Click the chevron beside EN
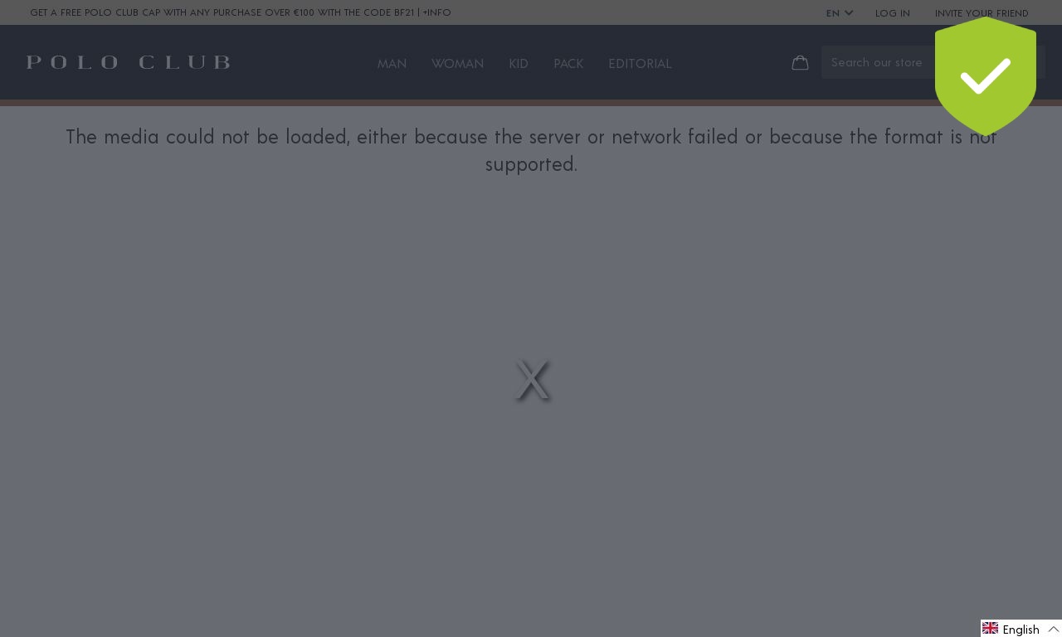The height and width of the screenshot is (637, 1062). 849,13
